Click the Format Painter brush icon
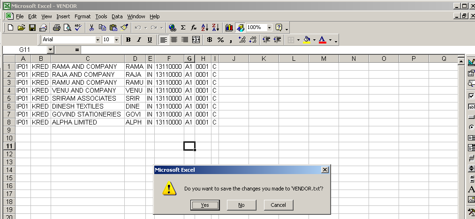Screen dimensions: 475x219 [124, 28]
